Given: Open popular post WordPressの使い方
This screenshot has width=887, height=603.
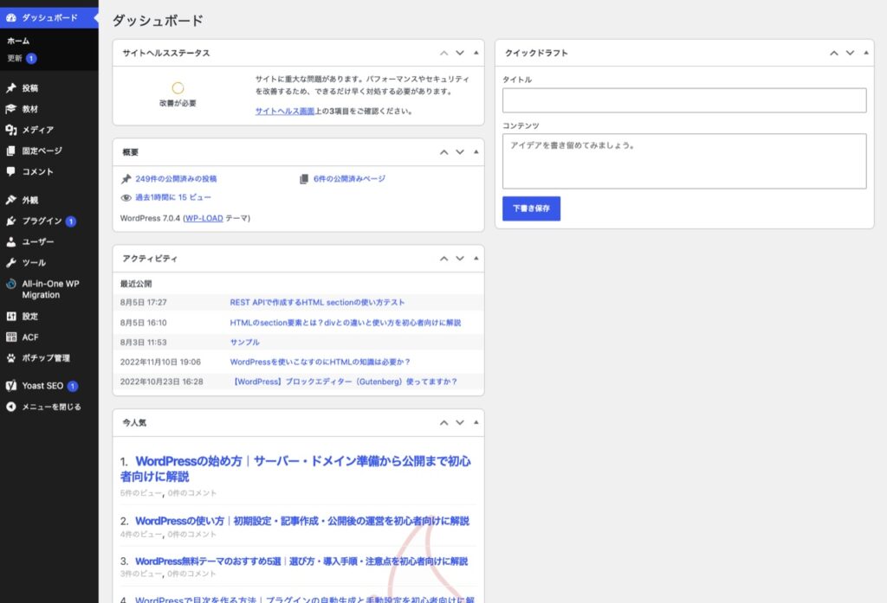Looking at the screenshot, I should click(x=302, y=521).
